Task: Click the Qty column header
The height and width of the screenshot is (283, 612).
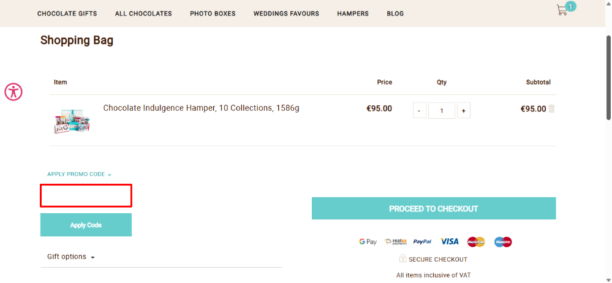Action: tap(442, 82)
